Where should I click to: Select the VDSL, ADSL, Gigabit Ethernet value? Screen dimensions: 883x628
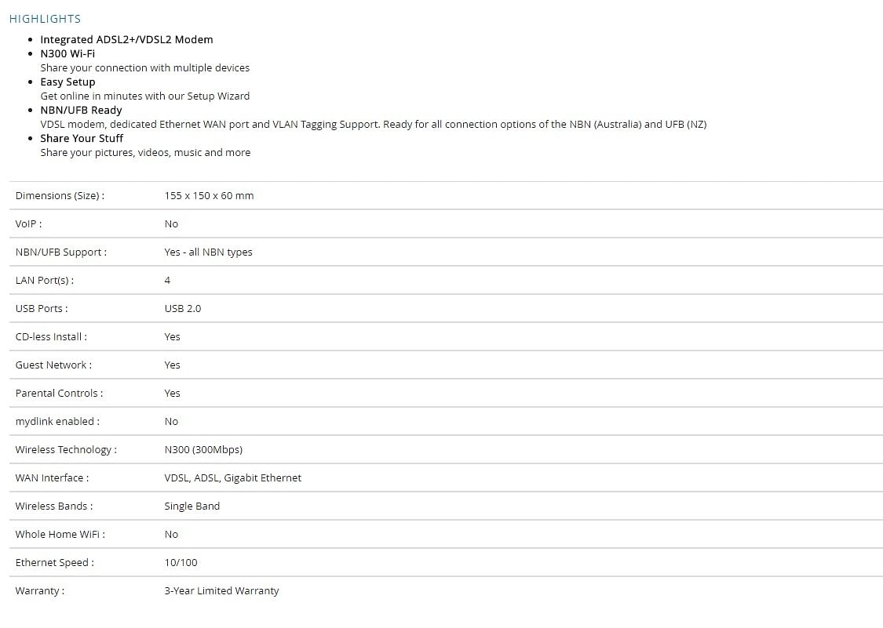click(x=232, y=477)
